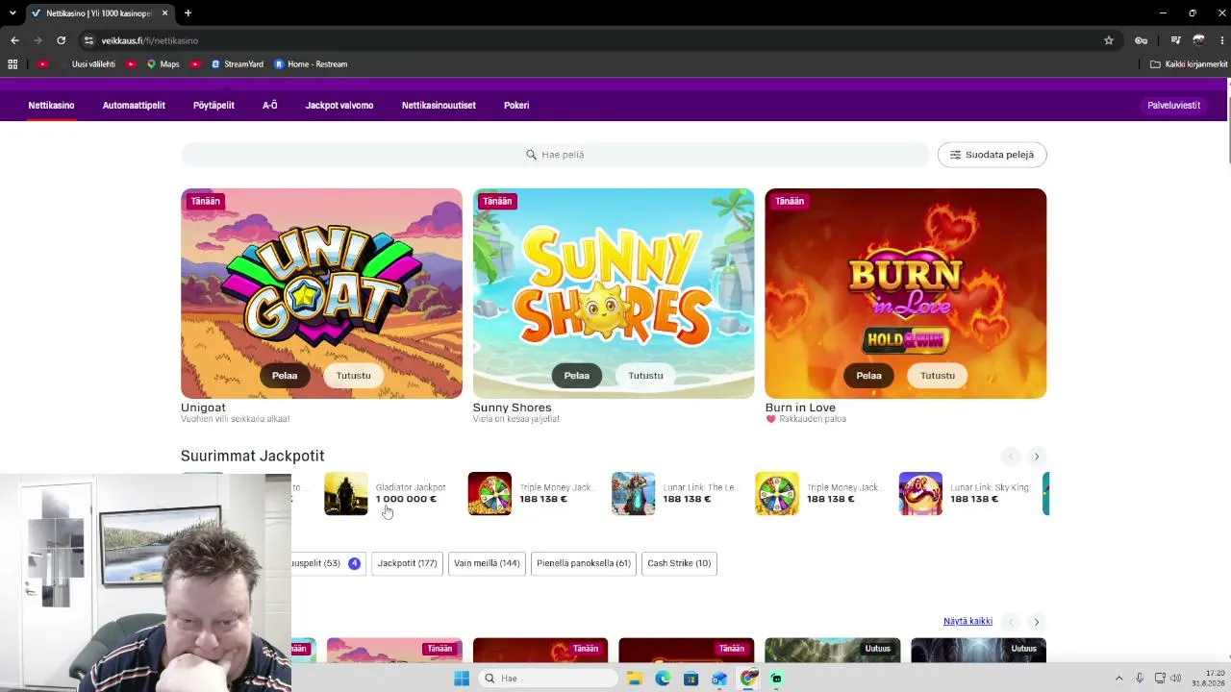Expand the tab search dropdown arrow
This screenshot has height=692, width=1231.
(x=13, y=13)
